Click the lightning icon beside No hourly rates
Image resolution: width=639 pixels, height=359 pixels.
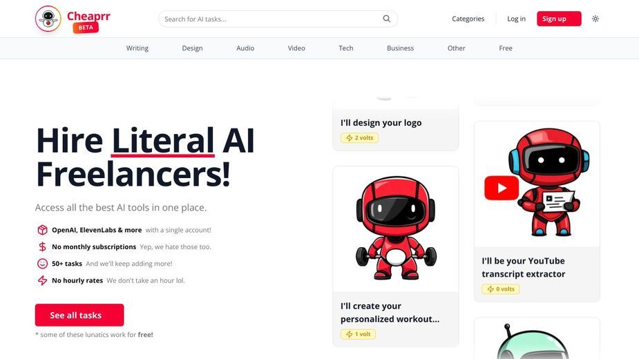tap(42, 280)
